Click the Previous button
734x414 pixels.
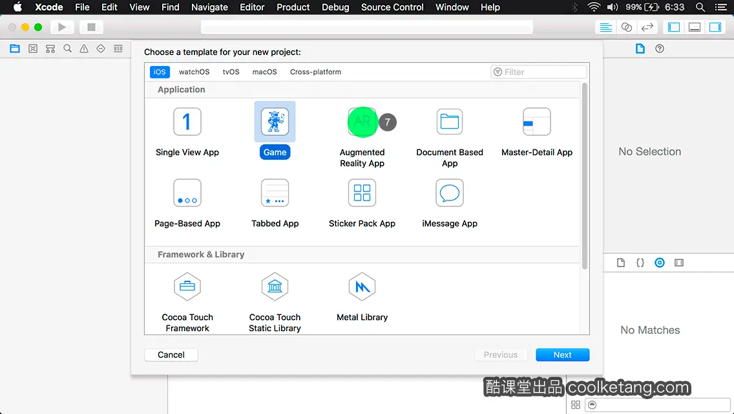(x=500, y=354)
